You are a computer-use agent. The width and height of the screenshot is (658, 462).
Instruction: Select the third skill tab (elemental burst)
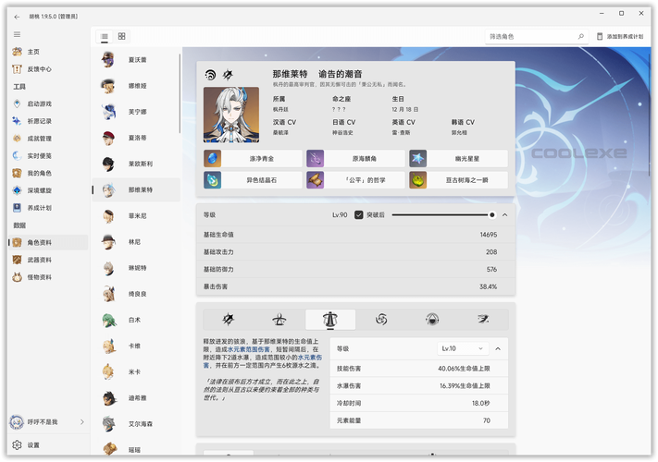[x=330, y=320]
